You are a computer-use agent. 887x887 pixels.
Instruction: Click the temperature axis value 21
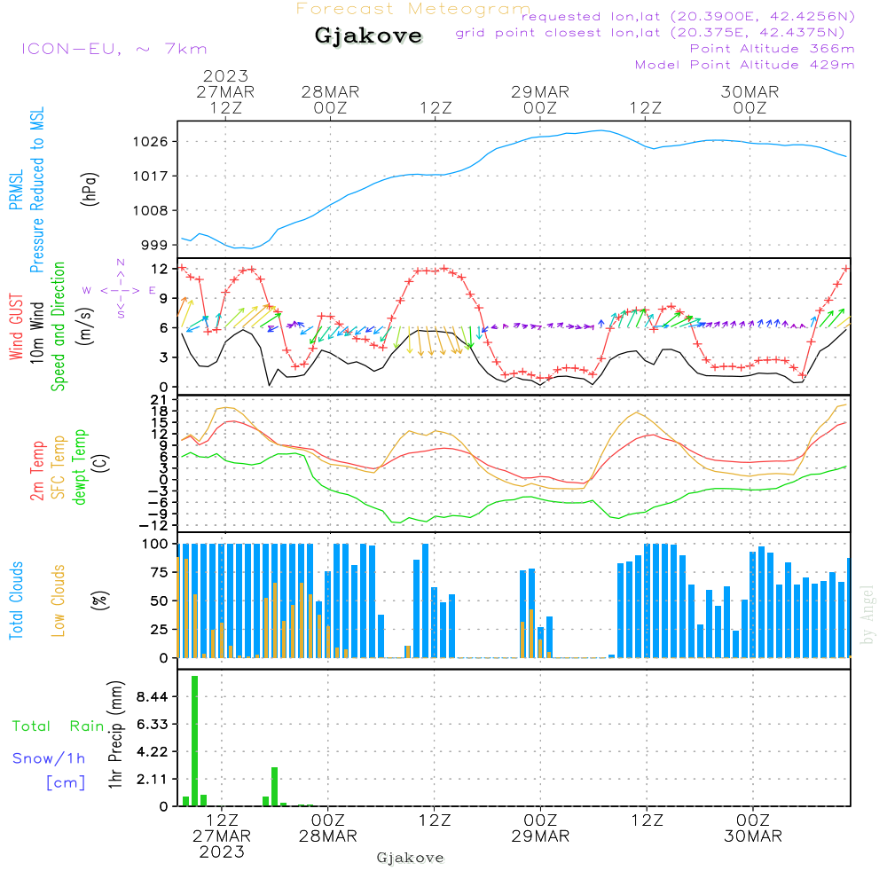(x=159, y=401)
